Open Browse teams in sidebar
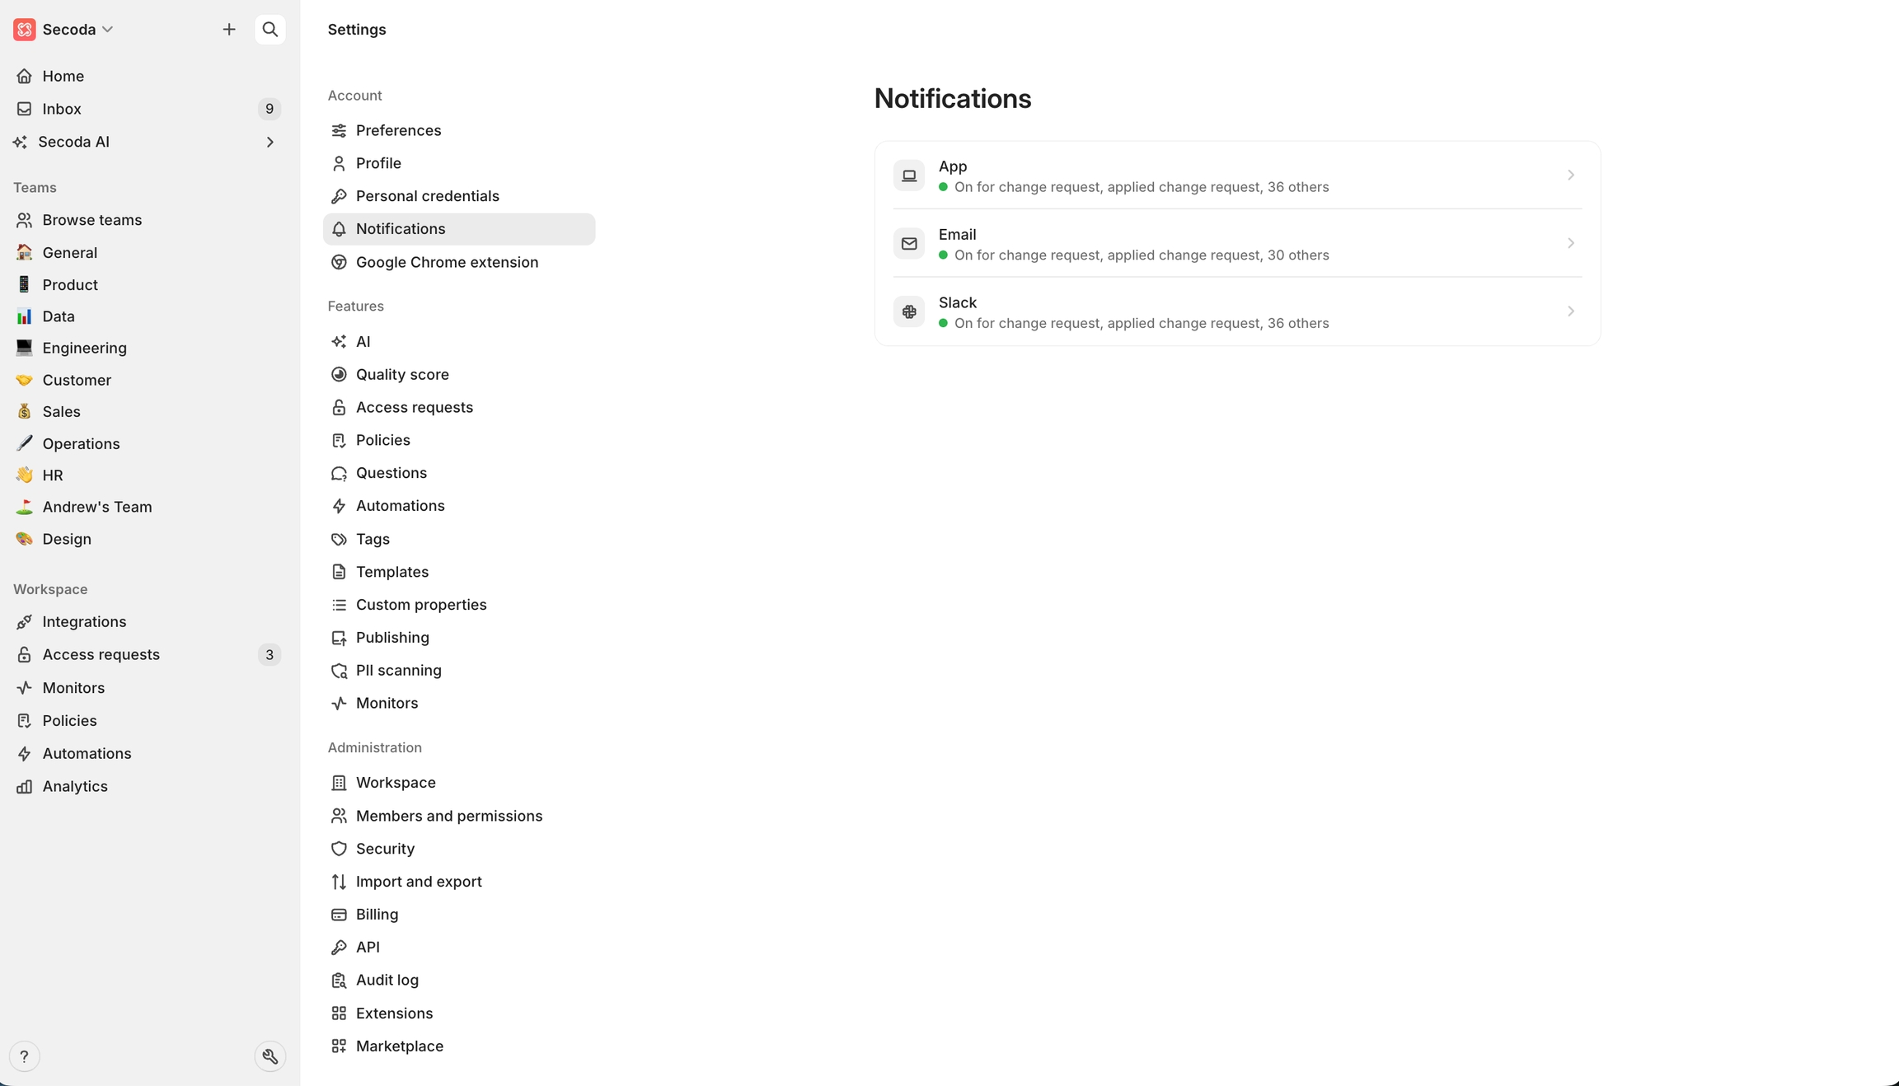Screen dimensions: 1899x1086 coord(91,220)
